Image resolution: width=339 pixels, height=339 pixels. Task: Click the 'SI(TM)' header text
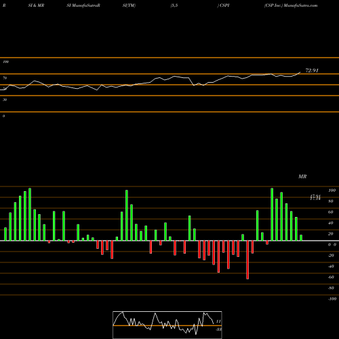[x=129, y=5]
